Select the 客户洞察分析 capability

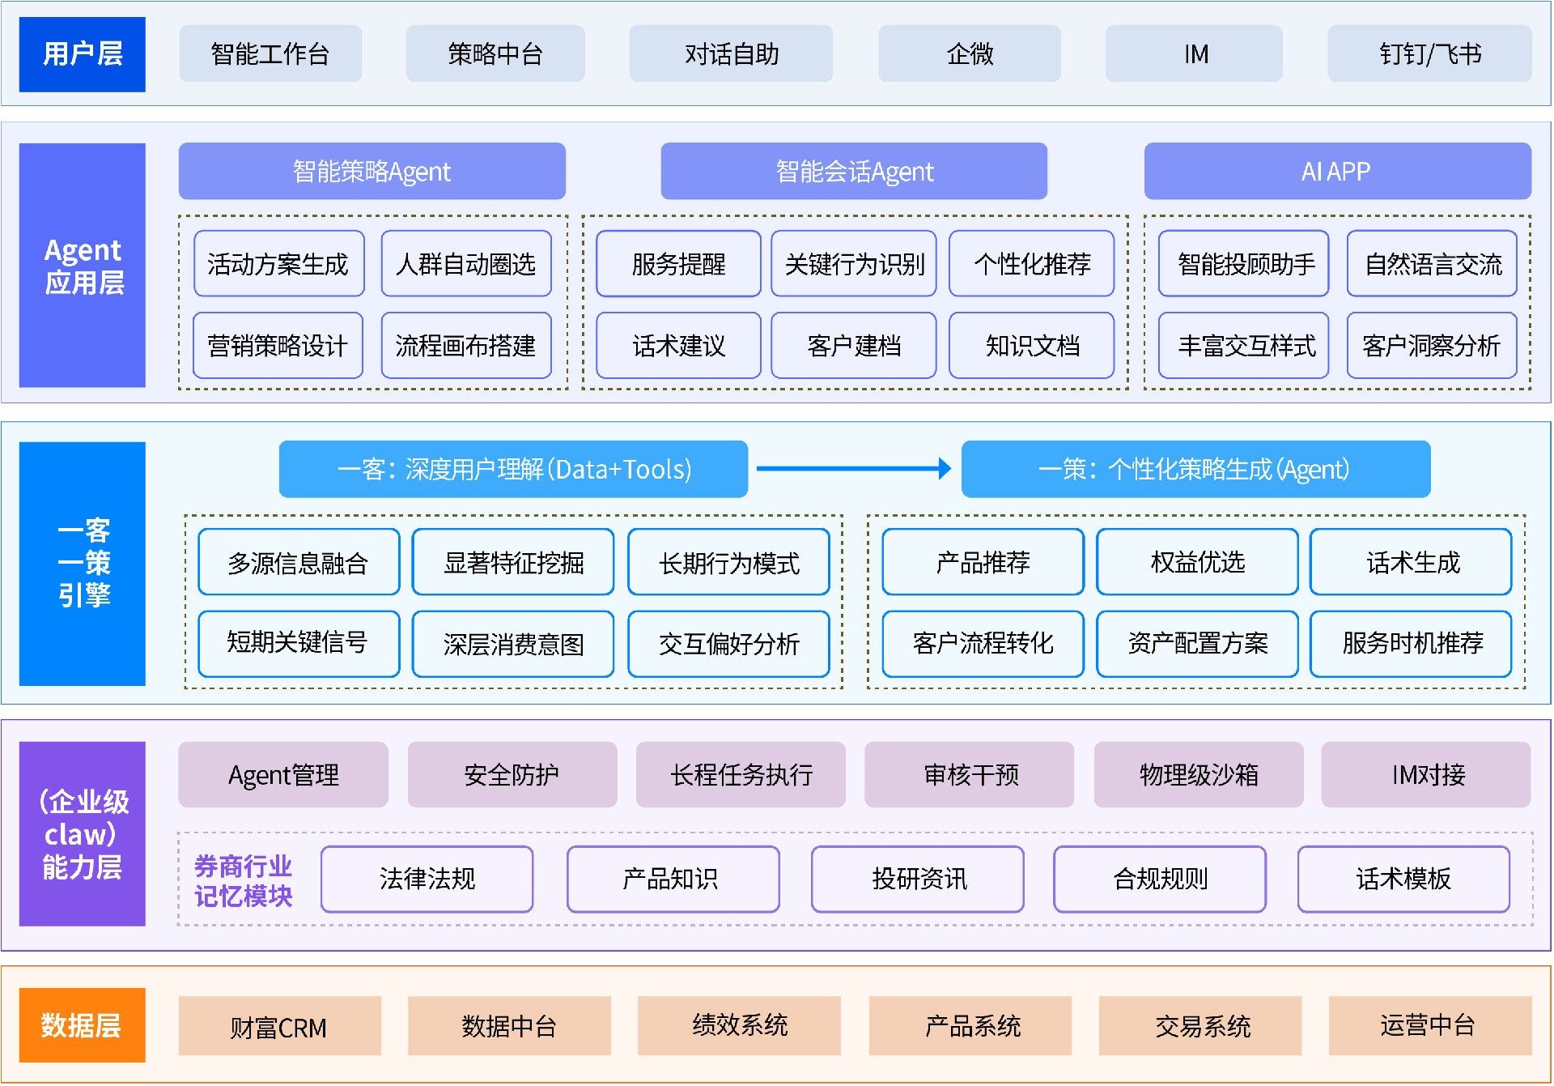pos(1432,346)
